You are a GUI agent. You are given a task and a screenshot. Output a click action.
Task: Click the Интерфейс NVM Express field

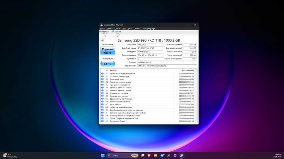coord(150,51)
